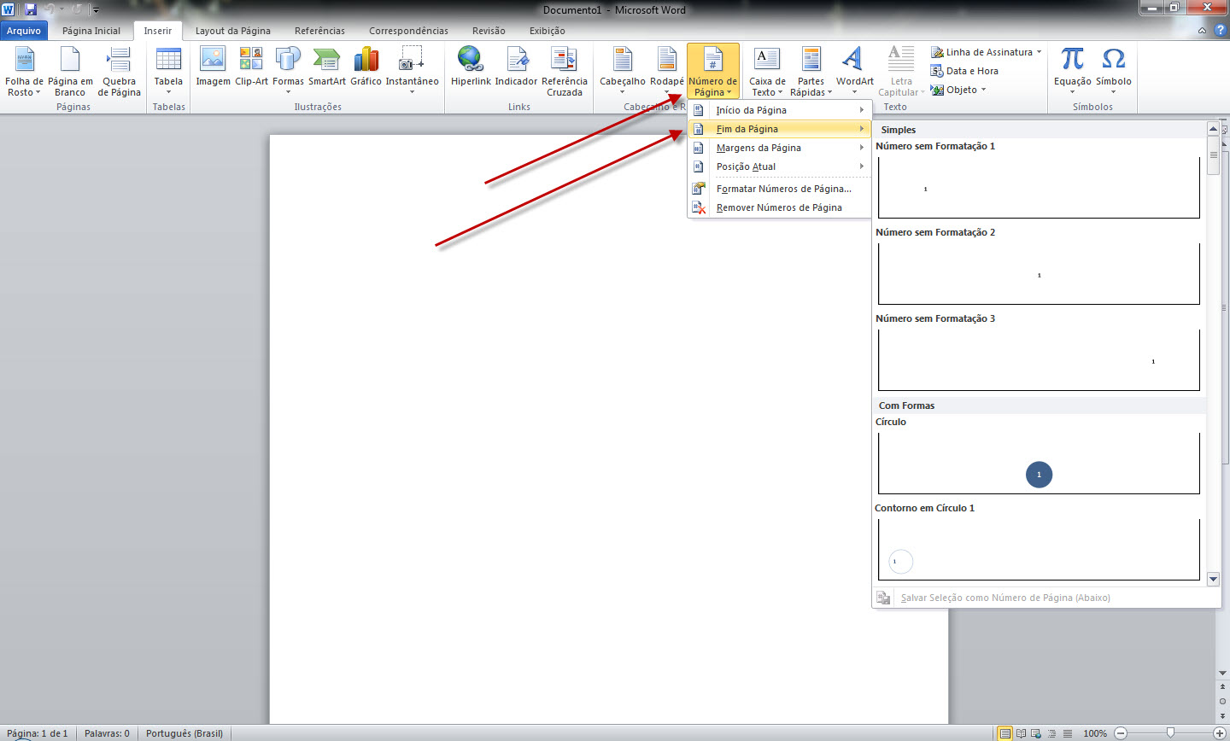The width and height of the screenshot is (1230, 741).
Task: Open the WordArt gallery
Action: point(854,72)
